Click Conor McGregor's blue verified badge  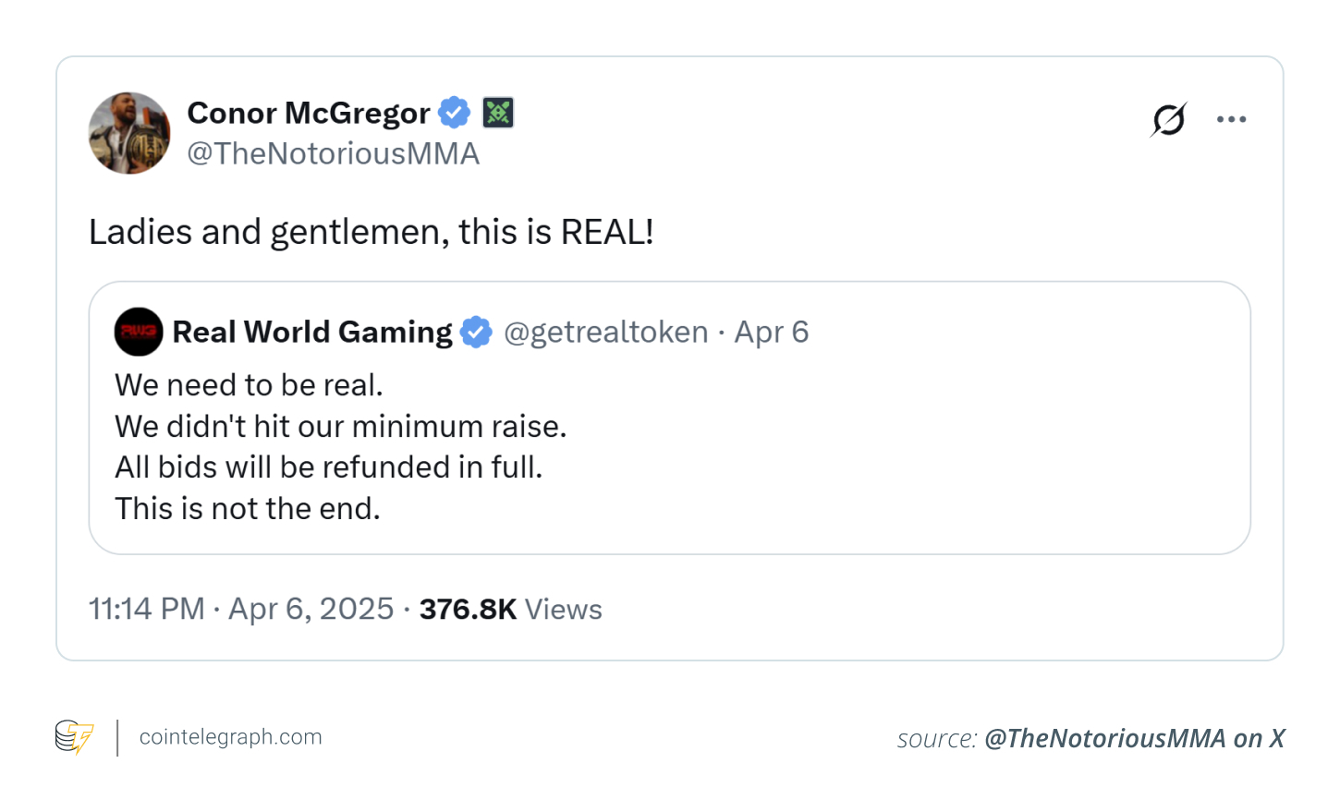(453, 112)
